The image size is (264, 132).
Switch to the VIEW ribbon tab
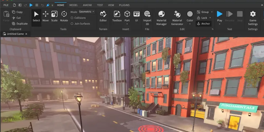[111, 5]
